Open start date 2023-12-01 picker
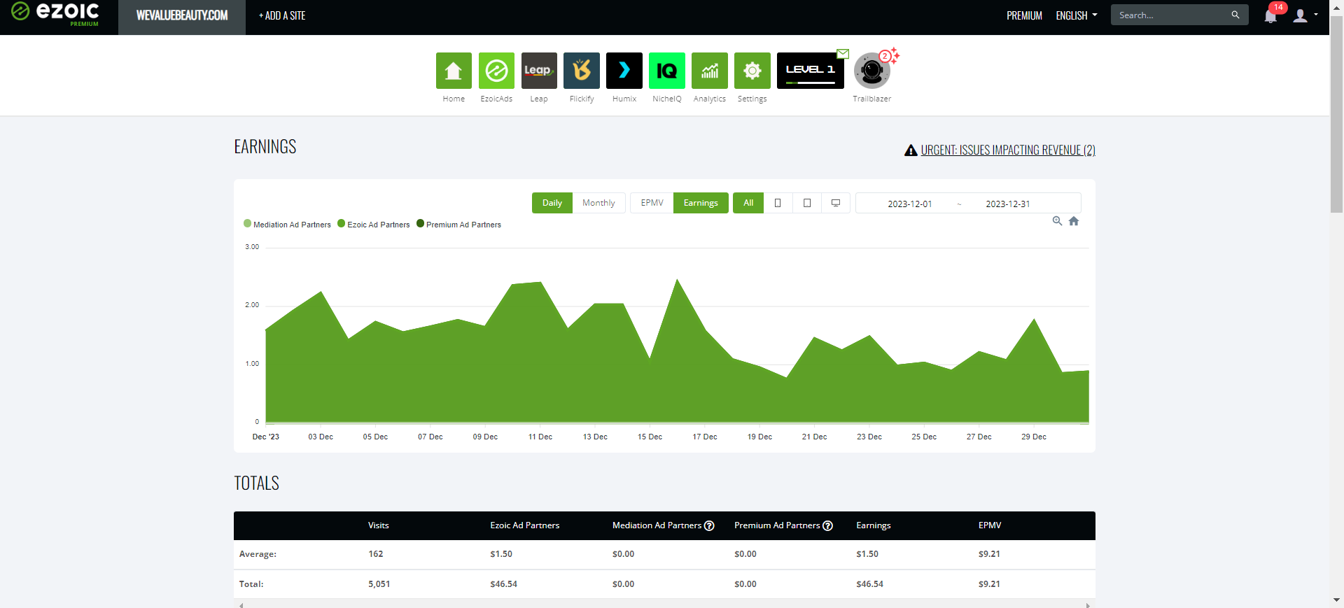Screen dimensions: 1344x608 909,204
